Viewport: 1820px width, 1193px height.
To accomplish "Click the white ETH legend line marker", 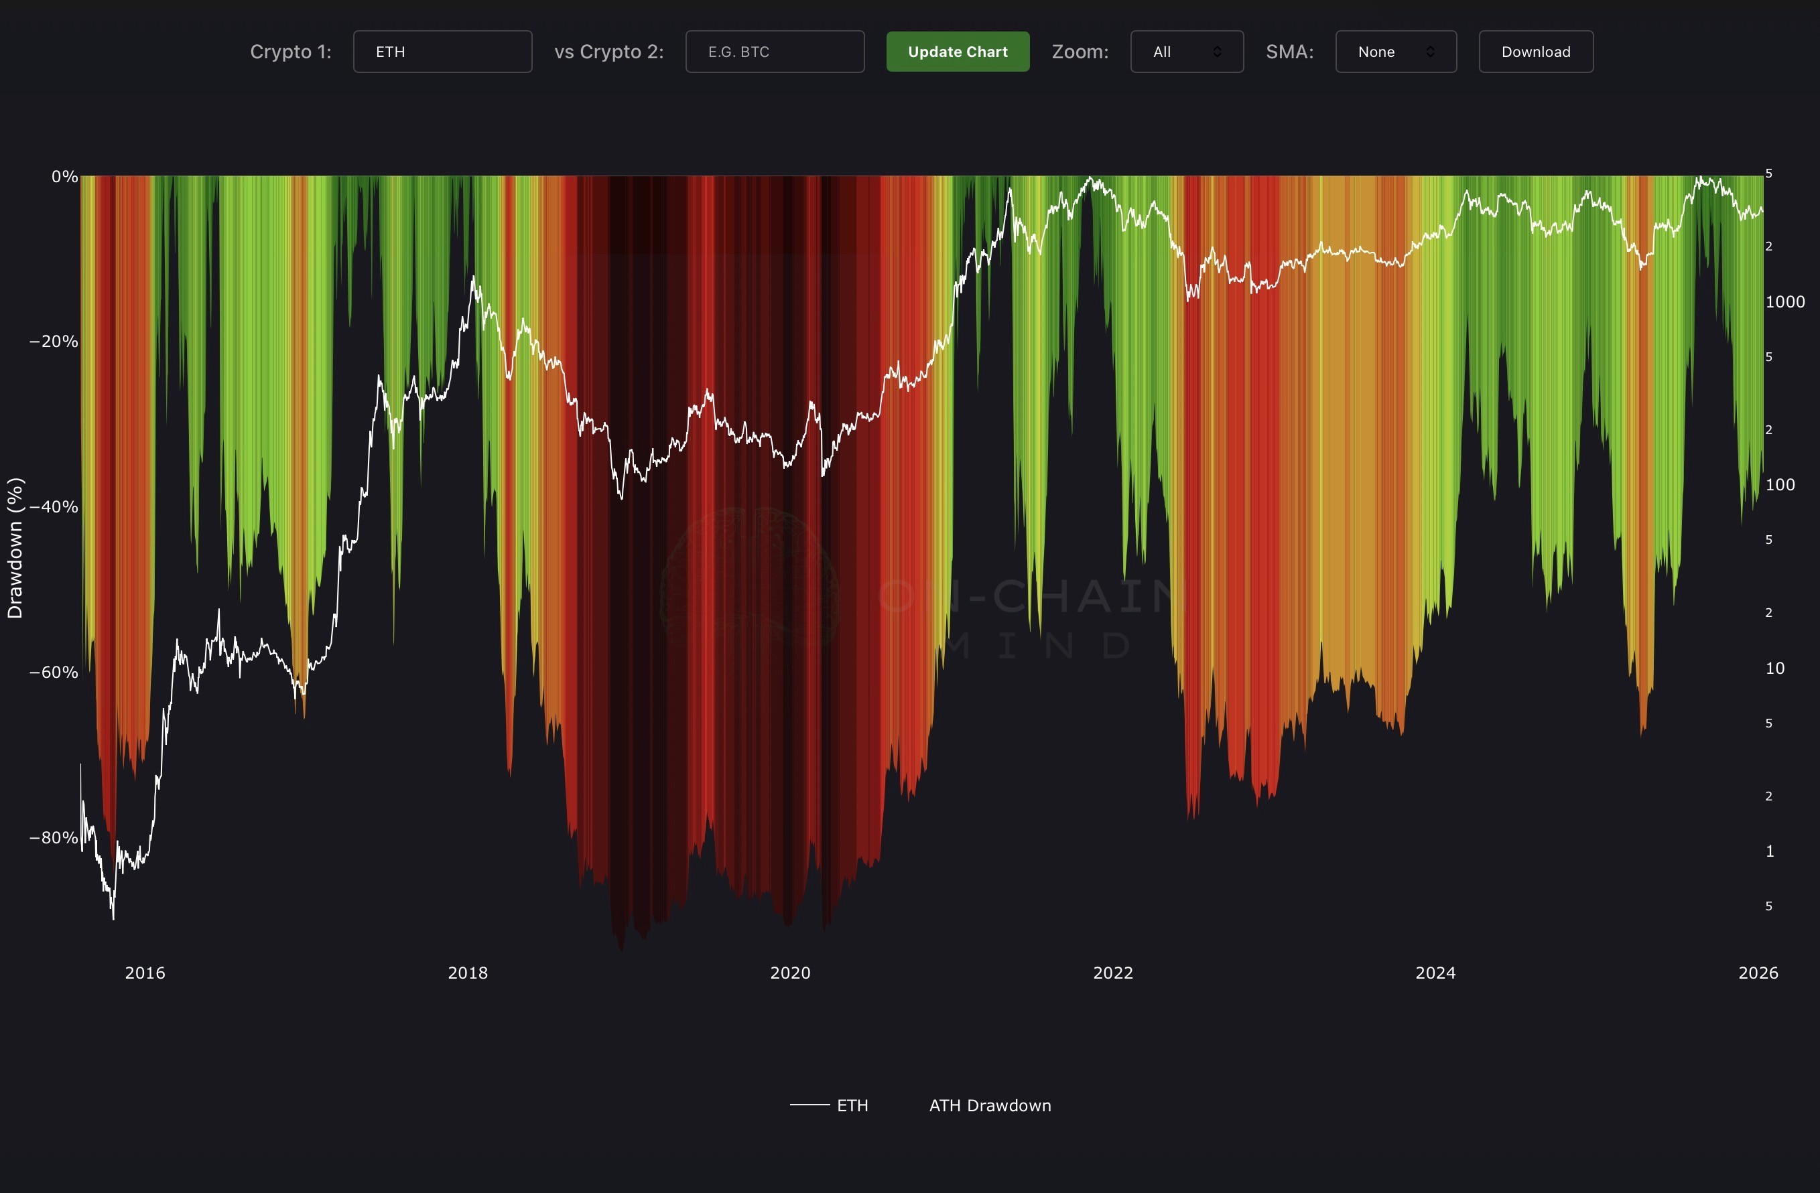I will tap(809, 1105).
